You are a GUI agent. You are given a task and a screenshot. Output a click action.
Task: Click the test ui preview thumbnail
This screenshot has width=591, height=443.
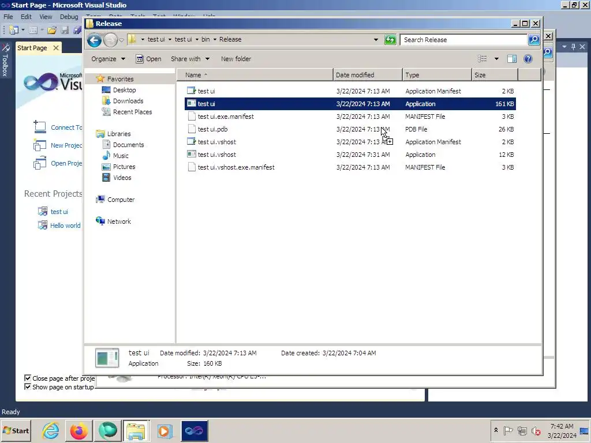[107, 358]
